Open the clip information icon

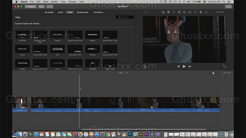point(206,12)
